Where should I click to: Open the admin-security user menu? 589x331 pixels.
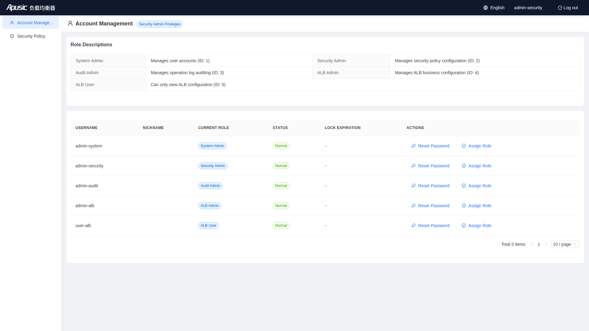click(x=528, y=8)
